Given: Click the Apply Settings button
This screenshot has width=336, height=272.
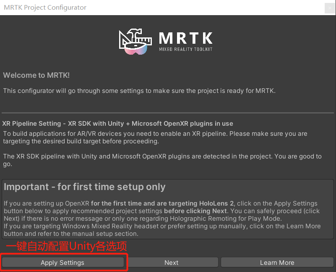Looking at the screenshot, I should [63, 262].
